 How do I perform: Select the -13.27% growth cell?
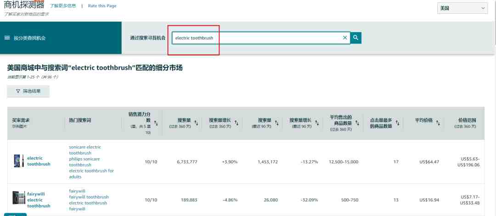click(310, 162)
